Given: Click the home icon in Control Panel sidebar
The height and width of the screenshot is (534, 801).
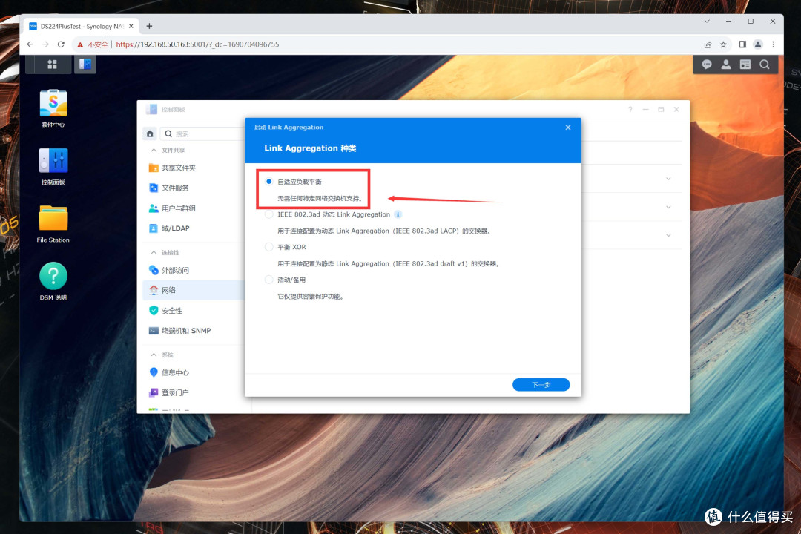Looking at the screenshot, I should pyautogui.click(x=150, y=133).
